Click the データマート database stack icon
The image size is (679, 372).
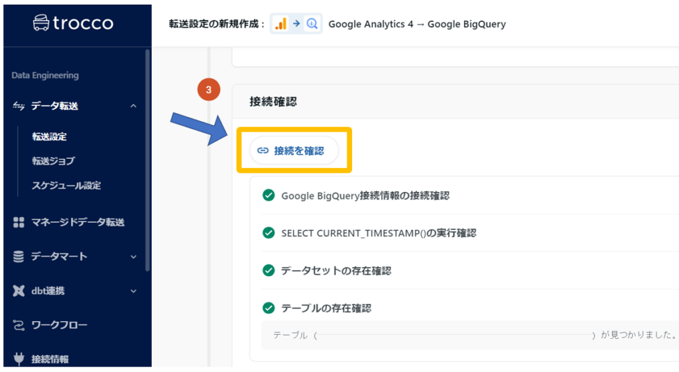(x=19, y=257)
